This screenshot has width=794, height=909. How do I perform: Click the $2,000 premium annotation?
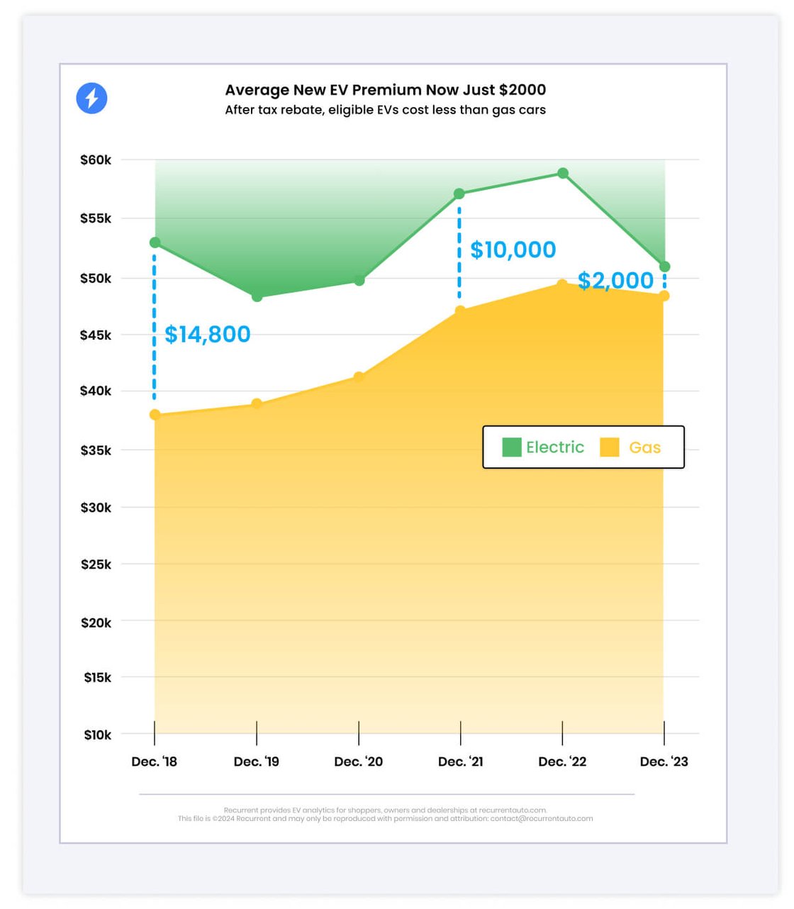(x=615, y=280)
